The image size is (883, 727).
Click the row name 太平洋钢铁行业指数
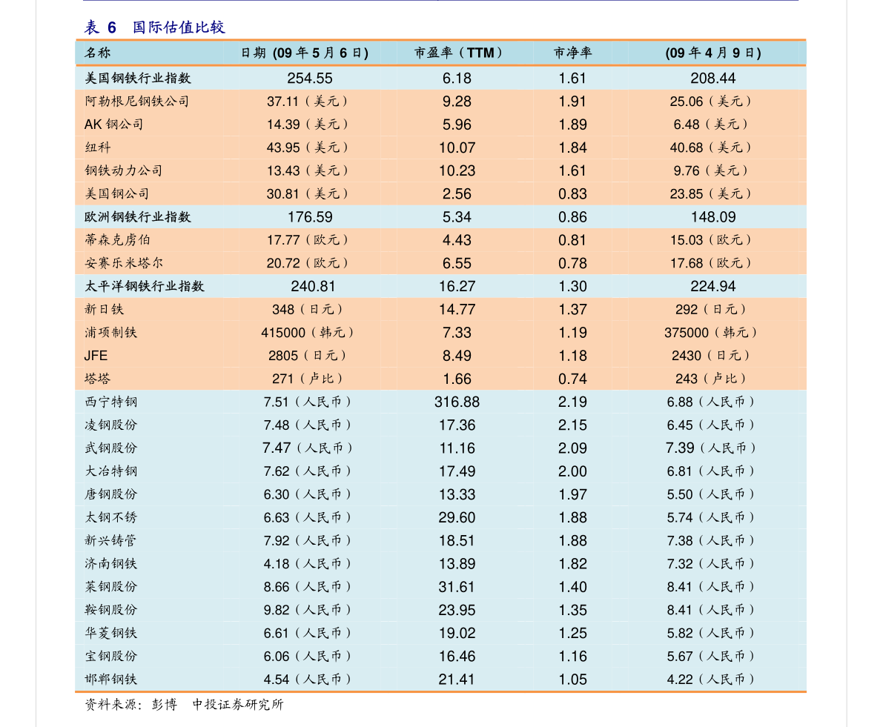pos(144,286)
